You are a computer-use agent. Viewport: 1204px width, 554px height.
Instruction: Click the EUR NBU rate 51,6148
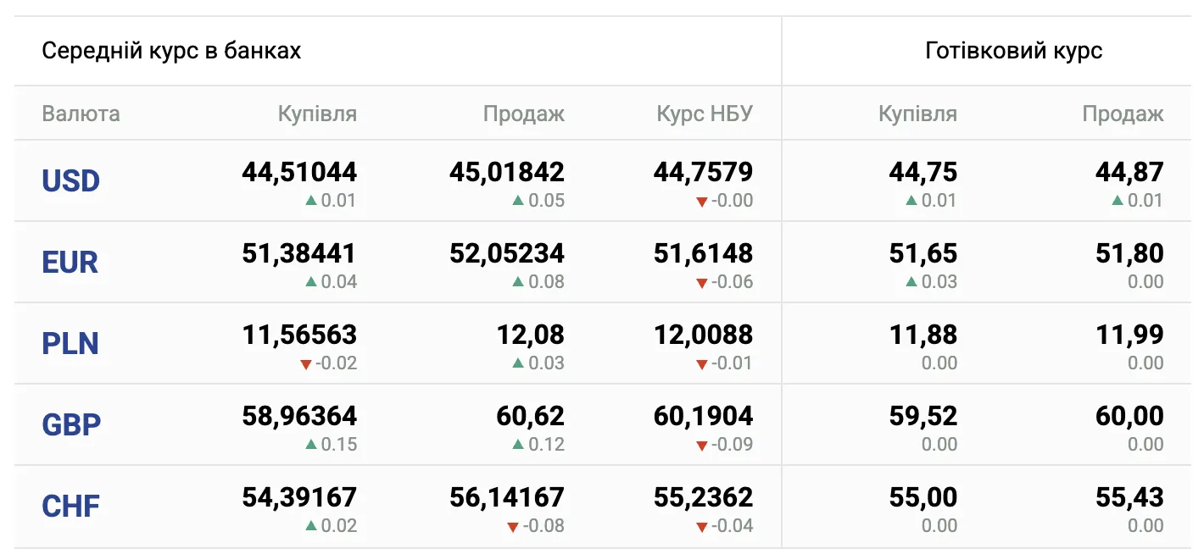[703, 254]
